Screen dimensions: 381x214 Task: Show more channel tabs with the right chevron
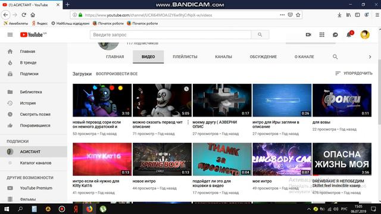[370, 57]
